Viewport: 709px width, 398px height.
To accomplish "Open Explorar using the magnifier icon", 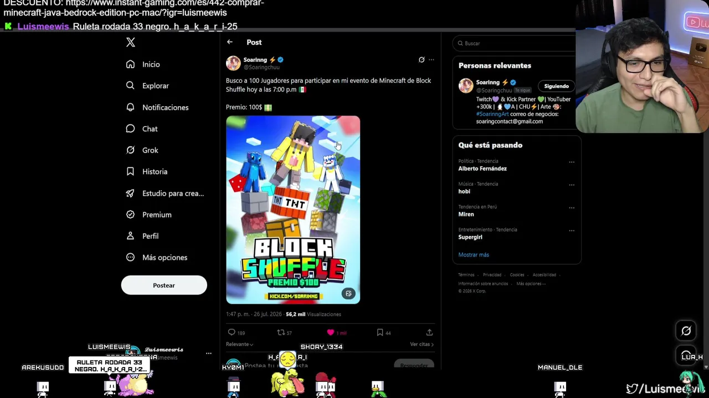I will click(130, 86).
